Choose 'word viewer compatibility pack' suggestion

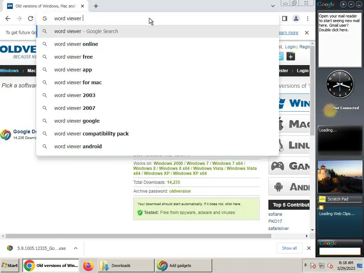(157, 134)
